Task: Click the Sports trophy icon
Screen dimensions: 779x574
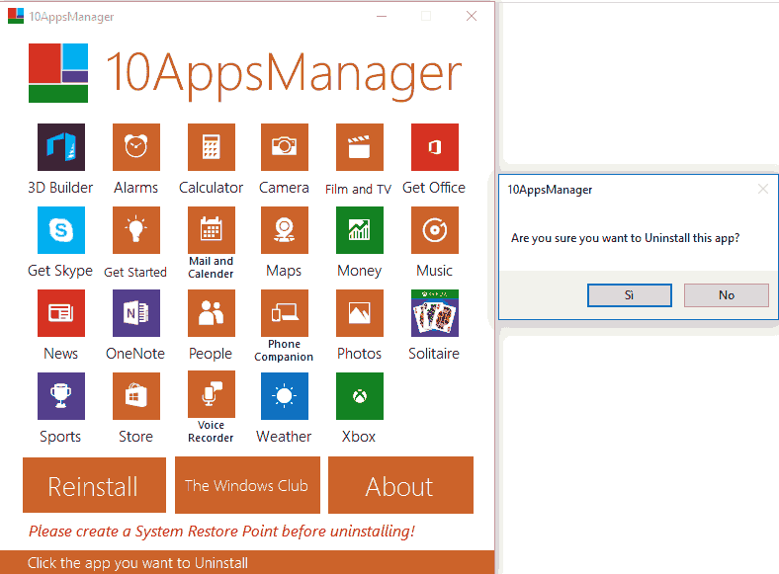Action: [61, 396]
